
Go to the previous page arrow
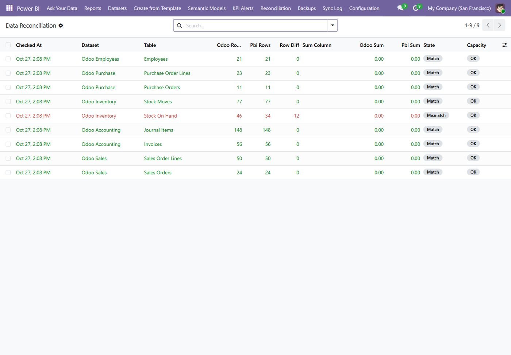[488, 25]
